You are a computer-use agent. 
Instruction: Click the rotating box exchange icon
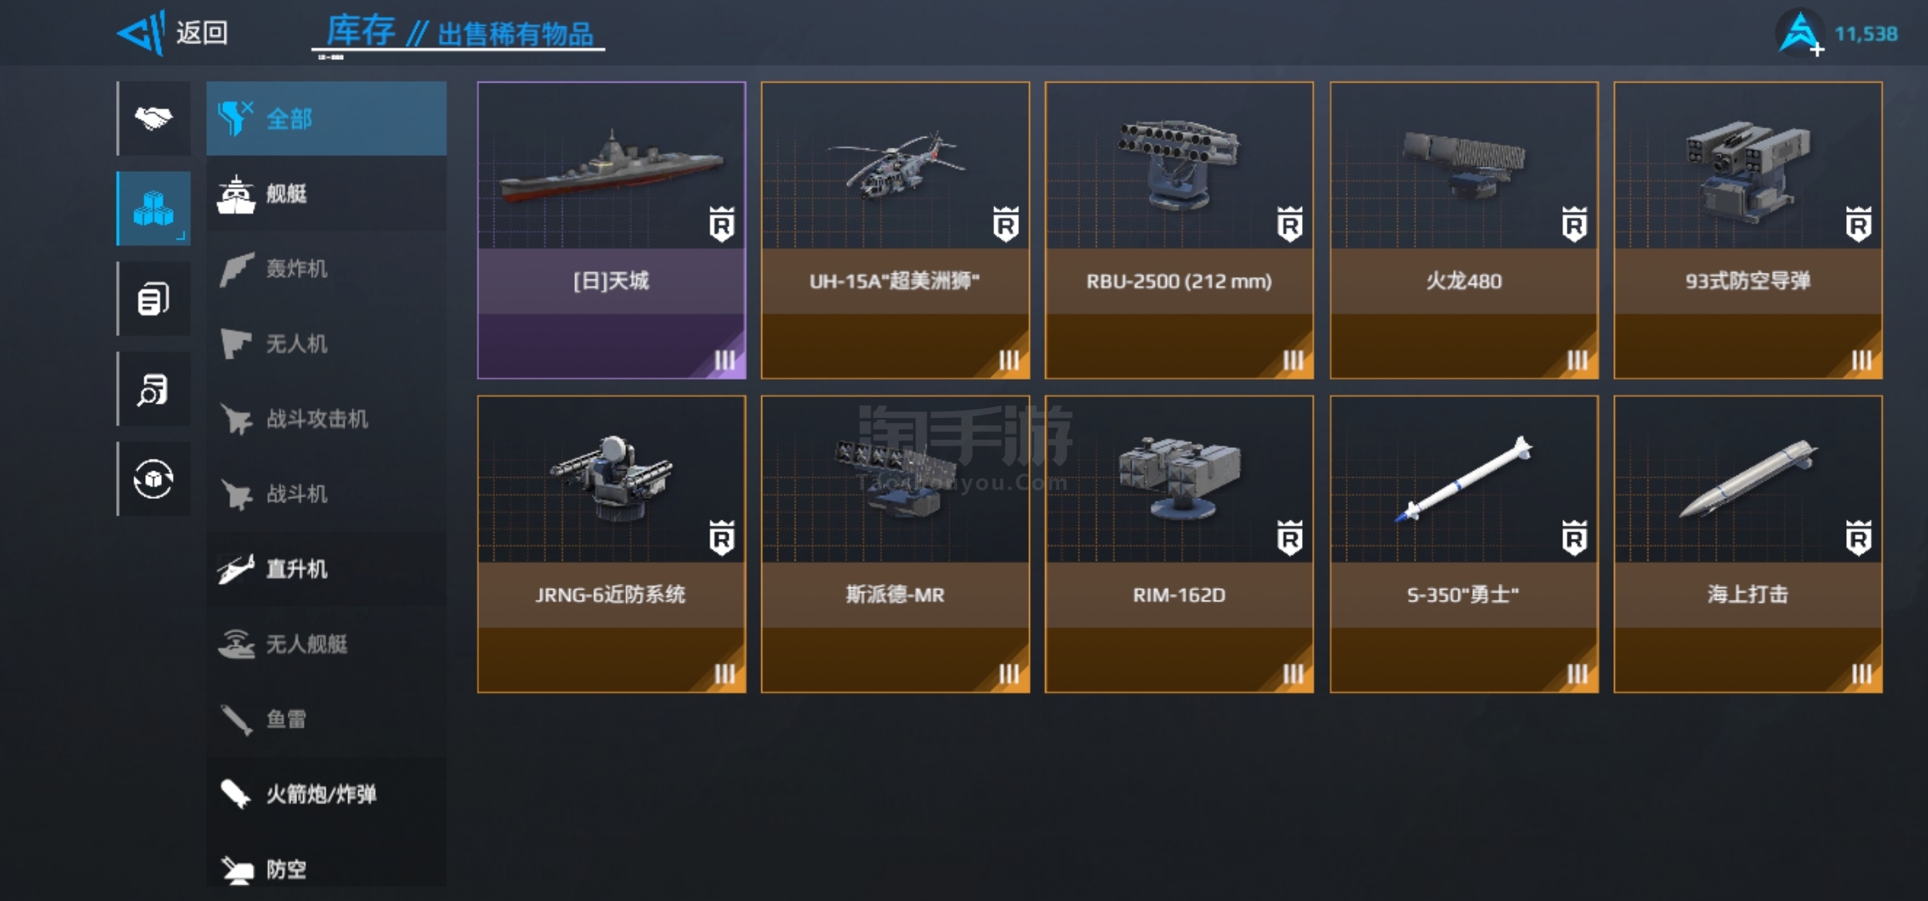[154, 479]
